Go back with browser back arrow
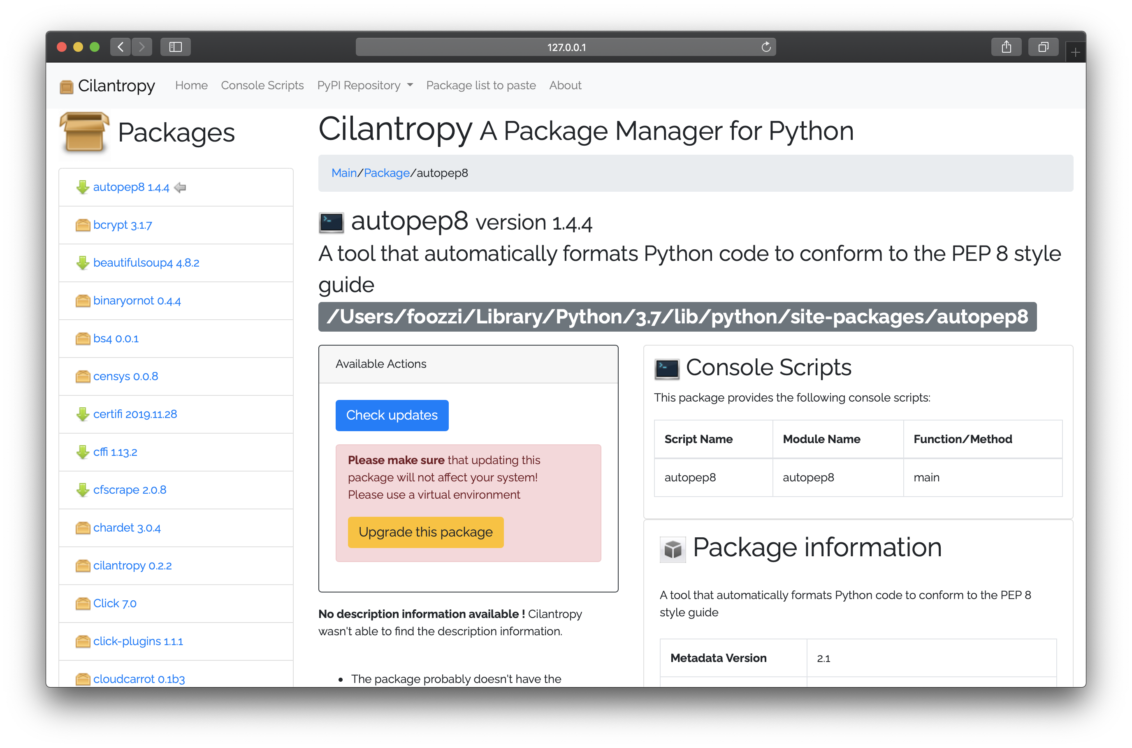This screenshot has height=748, width=1132. click(121, 47)
